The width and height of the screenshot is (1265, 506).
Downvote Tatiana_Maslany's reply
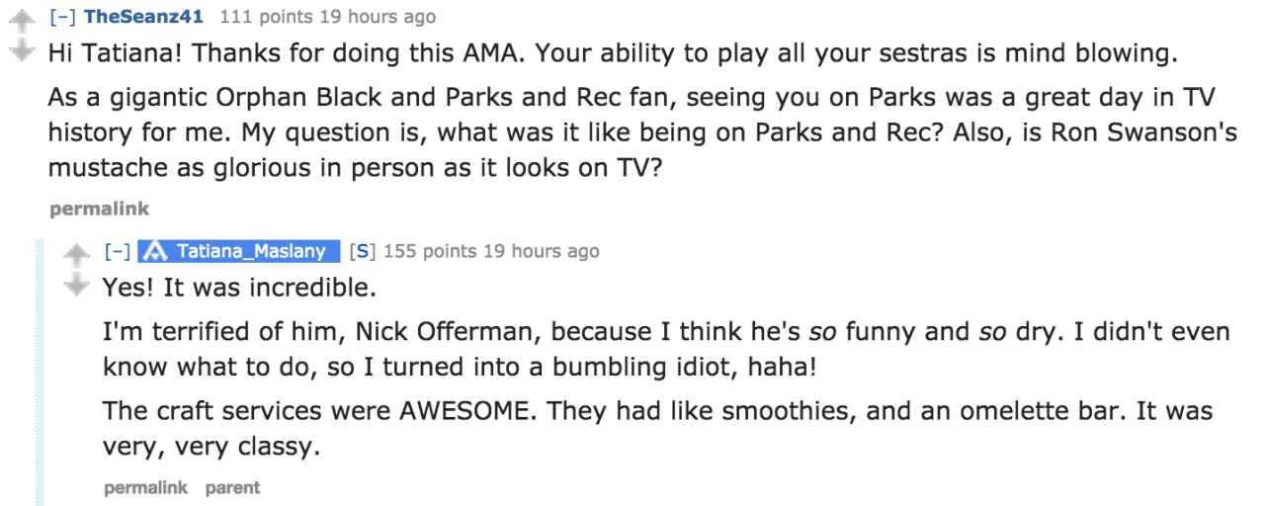tap(75, 285)
